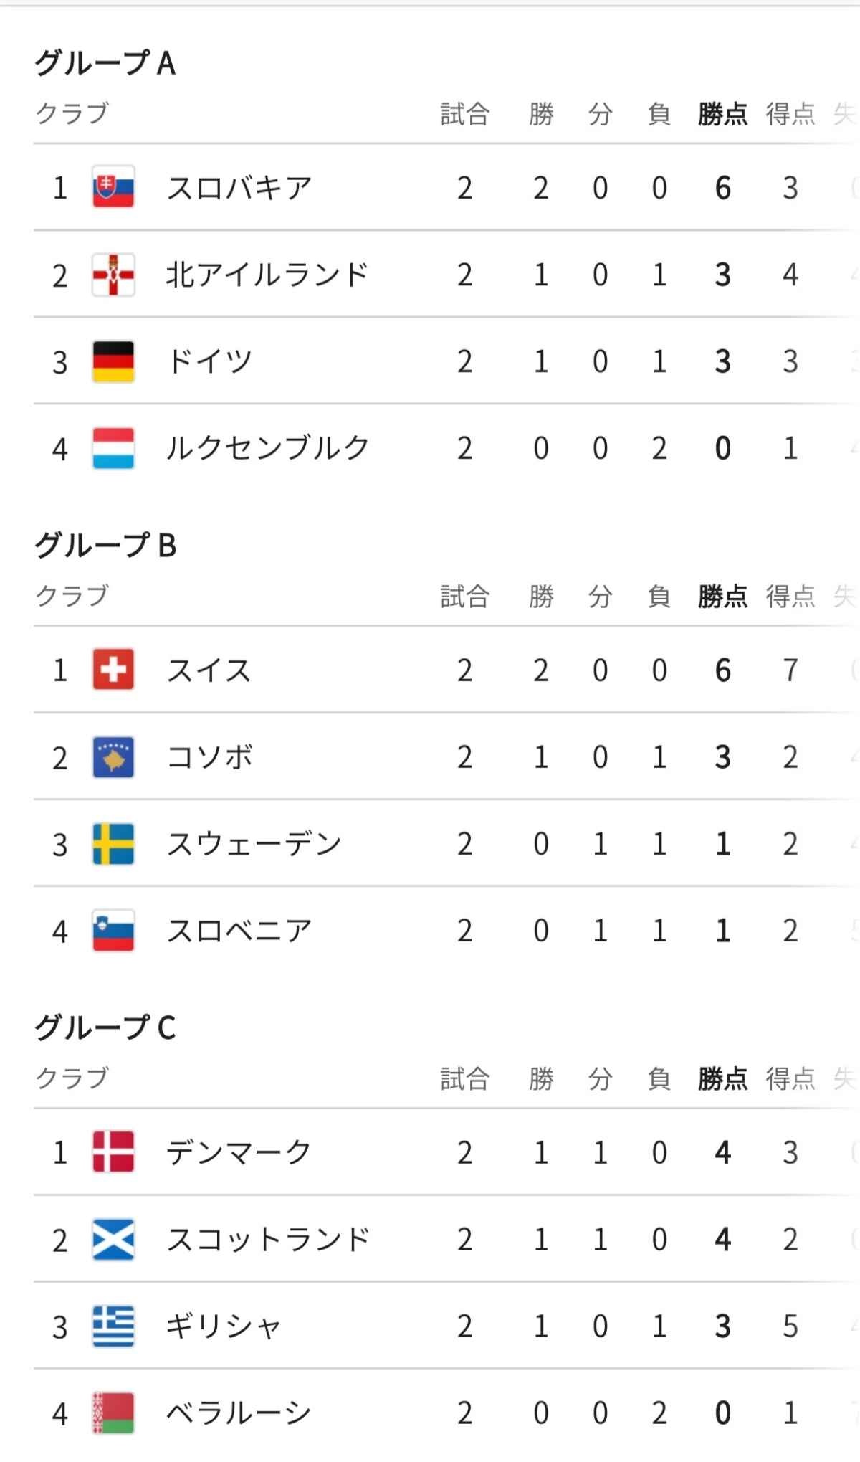Screen dimensions: 860x1462
Task: Click the Denmark flag icon
Action: (113, 1152)
